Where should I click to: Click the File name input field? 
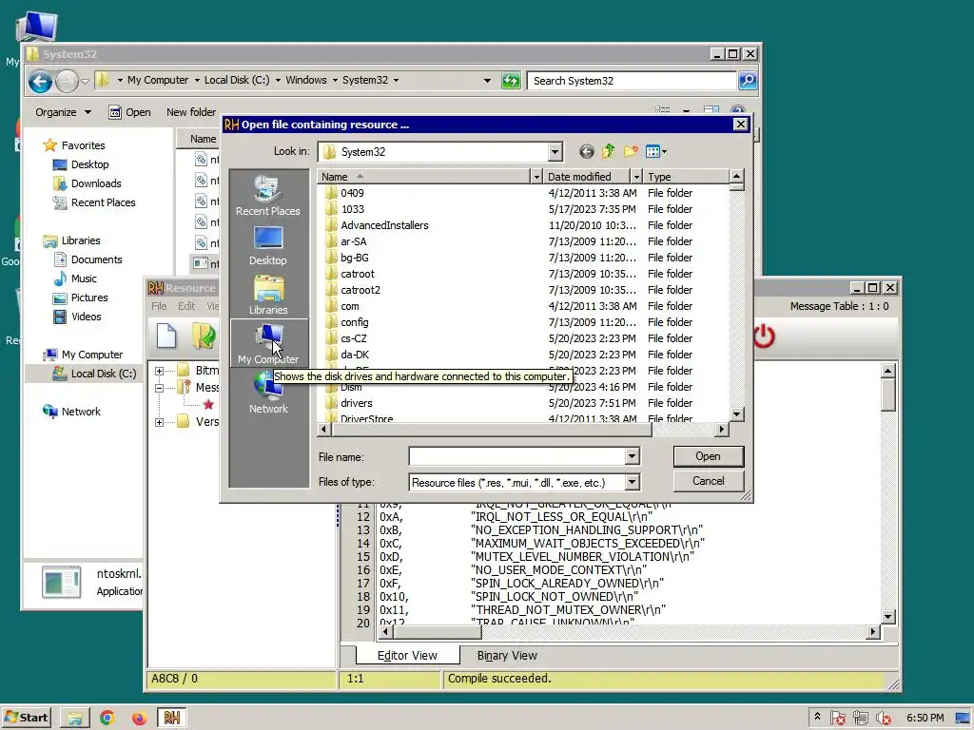[516, 457]
